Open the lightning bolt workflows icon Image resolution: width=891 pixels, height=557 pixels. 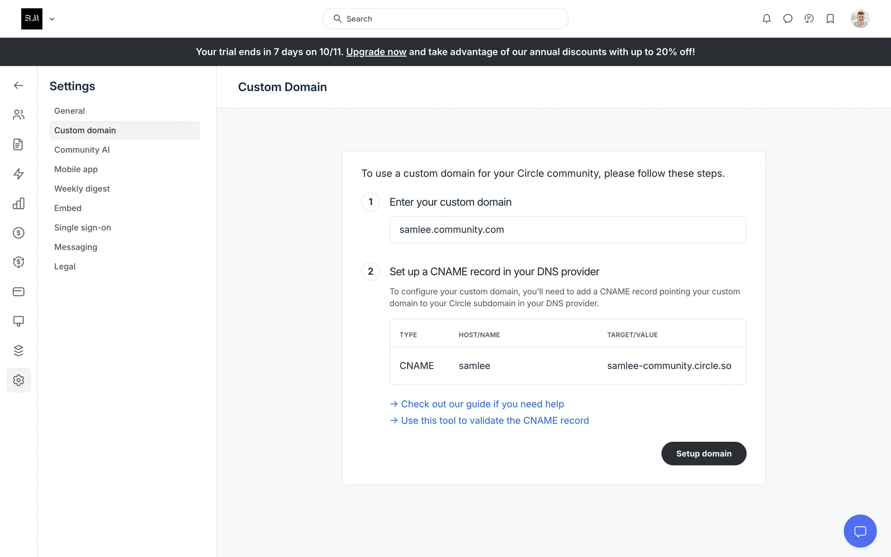[19, 174]
